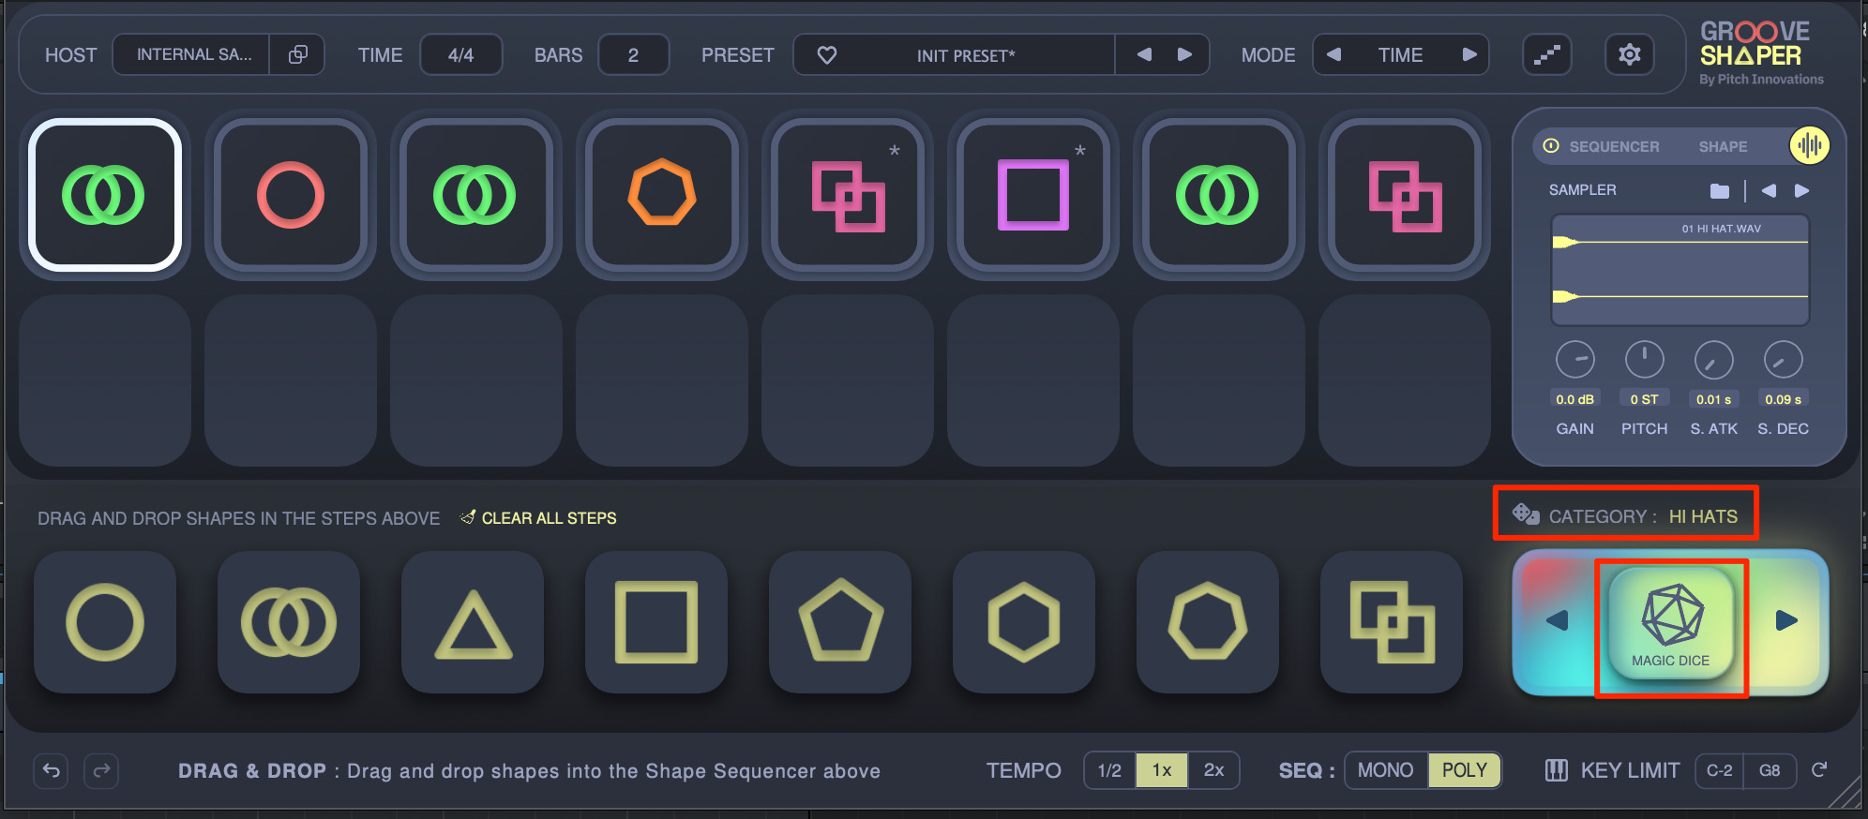Select the purple square sequencer step
1868x819 pixels.
1032,195
